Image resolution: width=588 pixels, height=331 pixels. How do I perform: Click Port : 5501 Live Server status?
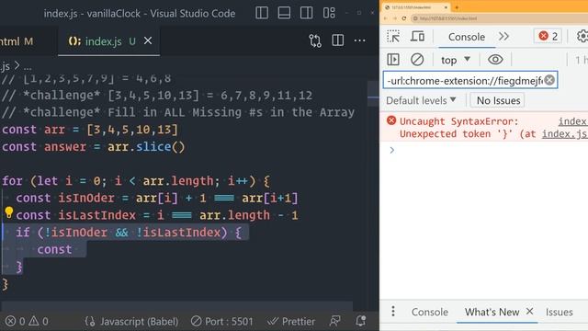(222, 321)
